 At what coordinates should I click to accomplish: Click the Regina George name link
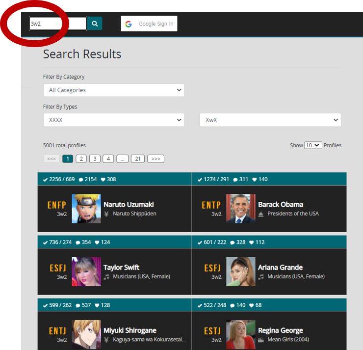281,330
